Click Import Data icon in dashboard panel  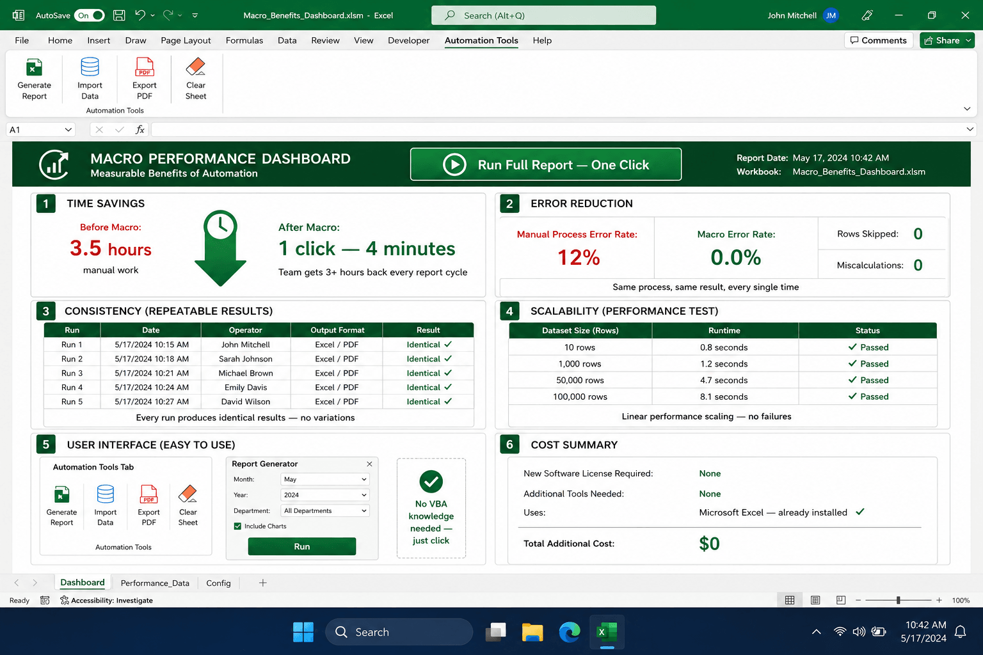105,494
